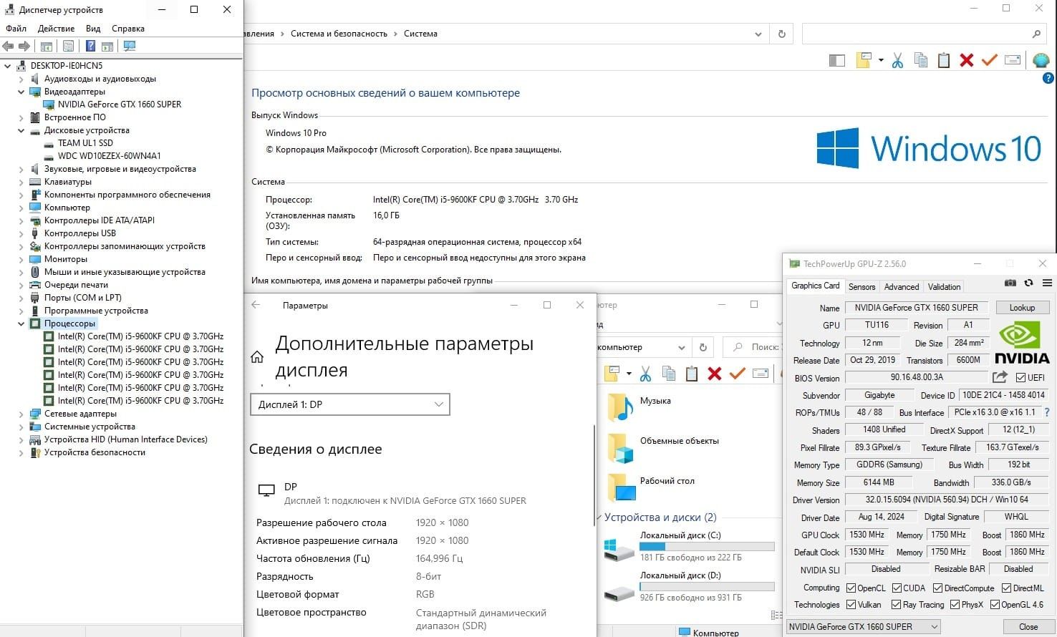Open the GPU-Z hamburger menu

[x=1047, y=283]
